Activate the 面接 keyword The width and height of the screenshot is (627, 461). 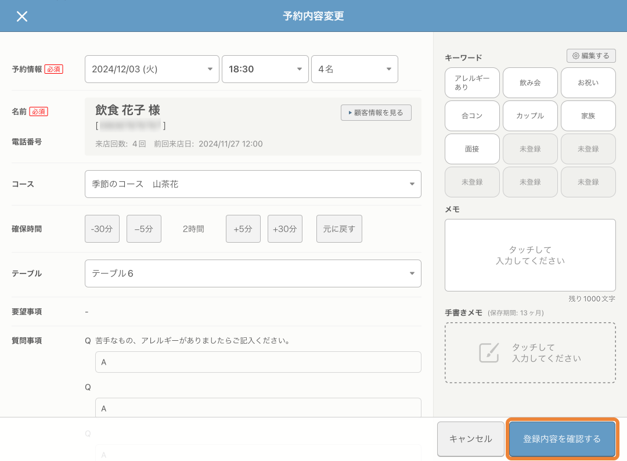pos(471,149)
